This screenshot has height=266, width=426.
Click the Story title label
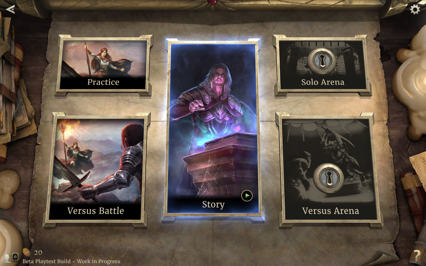pyautogui.click(x=213, y=205)
